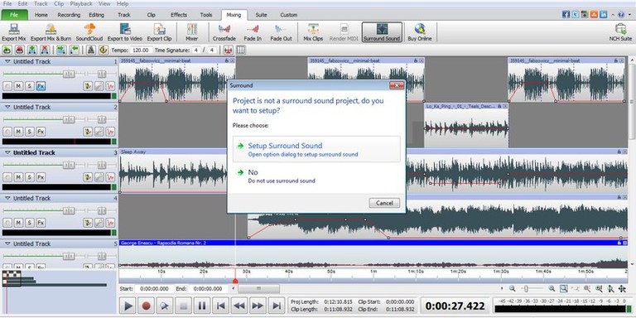Open the dropdown arrow beside the help icon

(629, 15)
